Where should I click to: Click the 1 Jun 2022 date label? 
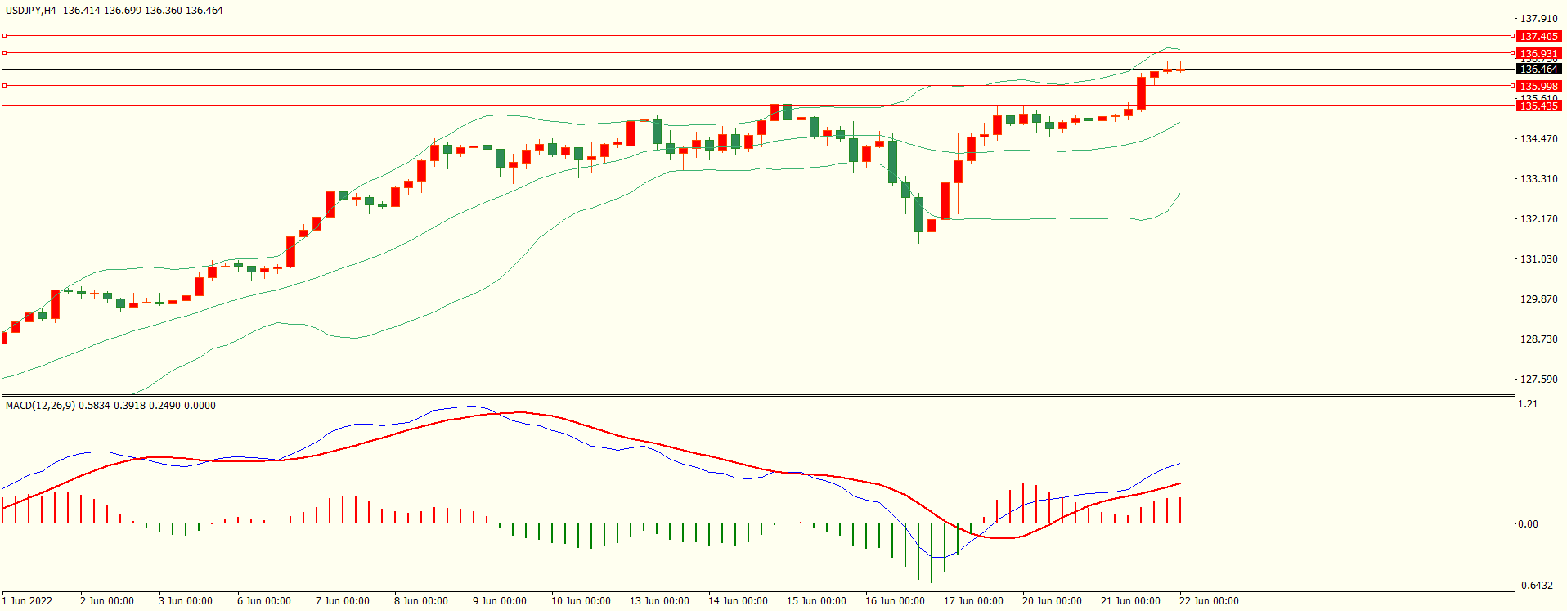pos(27,601)
